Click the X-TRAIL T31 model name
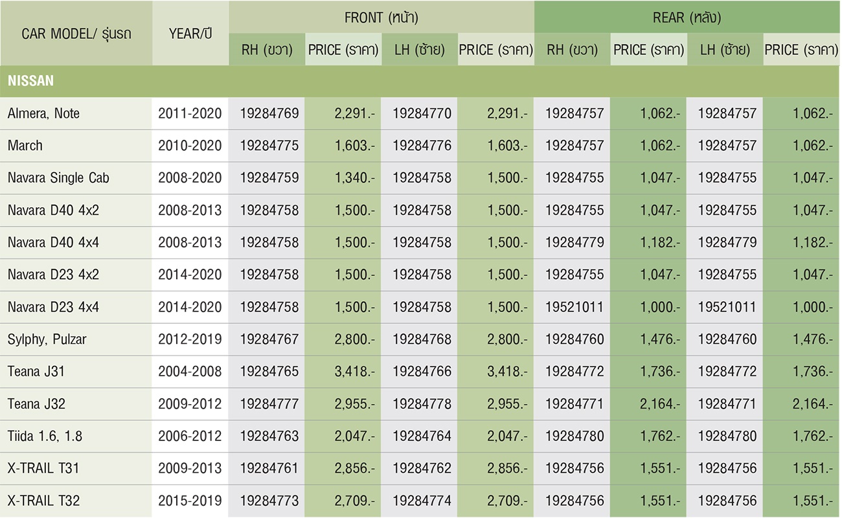 click(x=43, y=468)
